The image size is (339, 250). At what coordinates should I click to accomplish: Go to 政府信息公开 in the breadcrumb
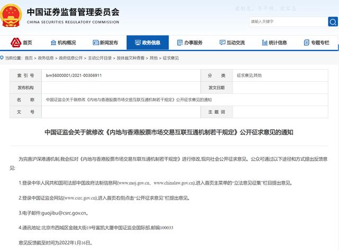(x=71, y=58)
